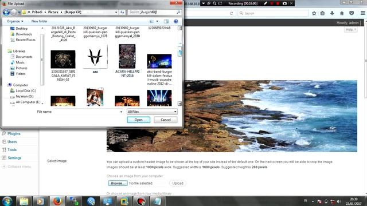Open the Plugins menu in the WordPress sidebar

tap(14, 133)
